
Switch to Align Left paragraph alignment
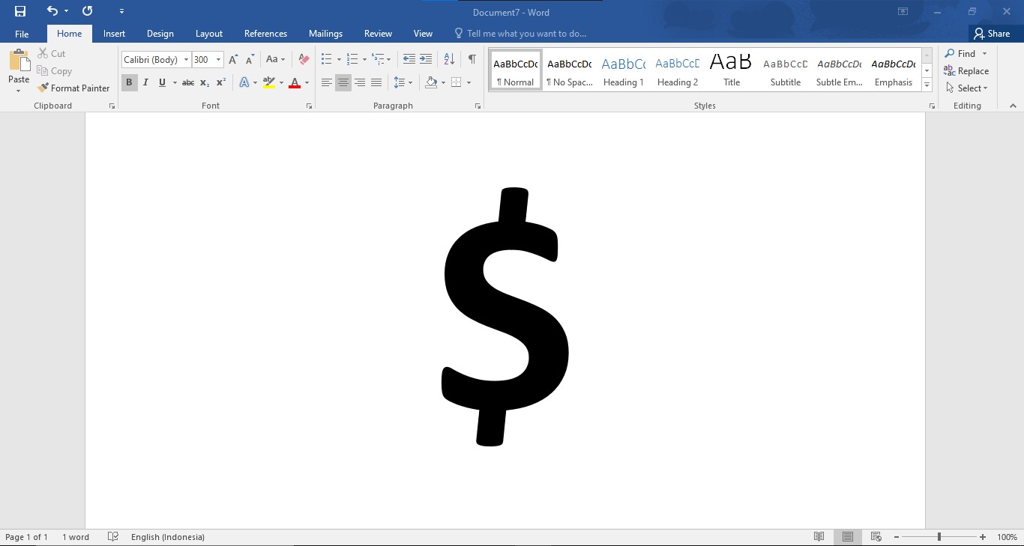coord(327,82)
